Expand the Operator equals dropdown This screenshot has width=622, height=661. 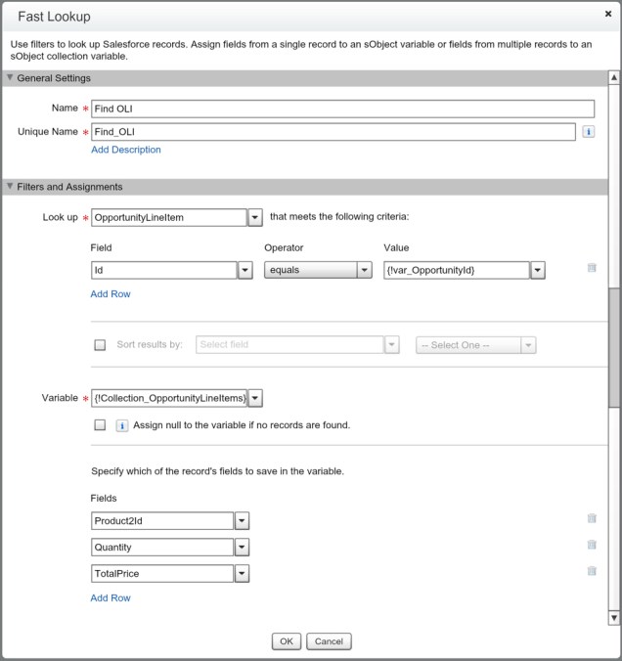(364, 270)
